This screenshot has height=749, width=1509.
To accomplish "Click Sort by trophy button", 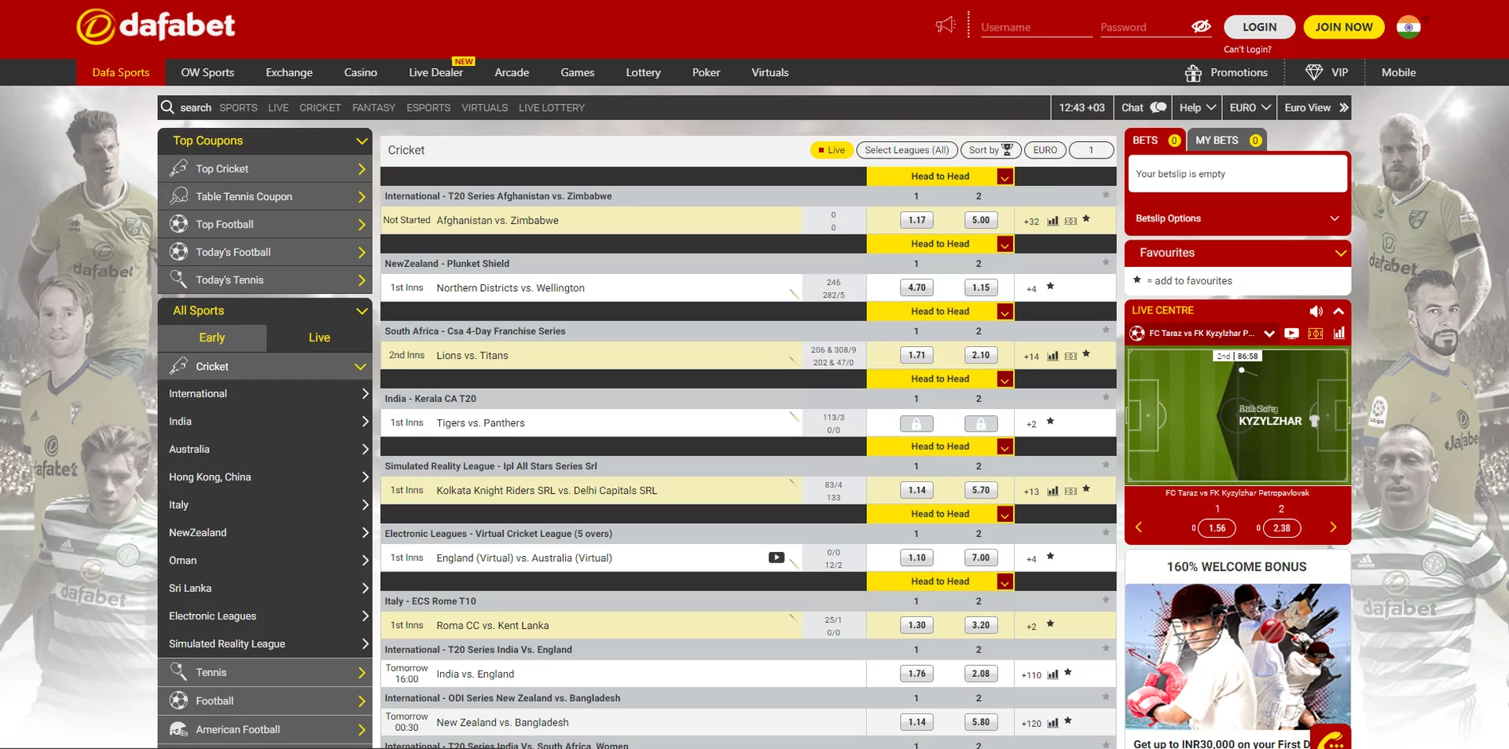I will click(990, 150).
